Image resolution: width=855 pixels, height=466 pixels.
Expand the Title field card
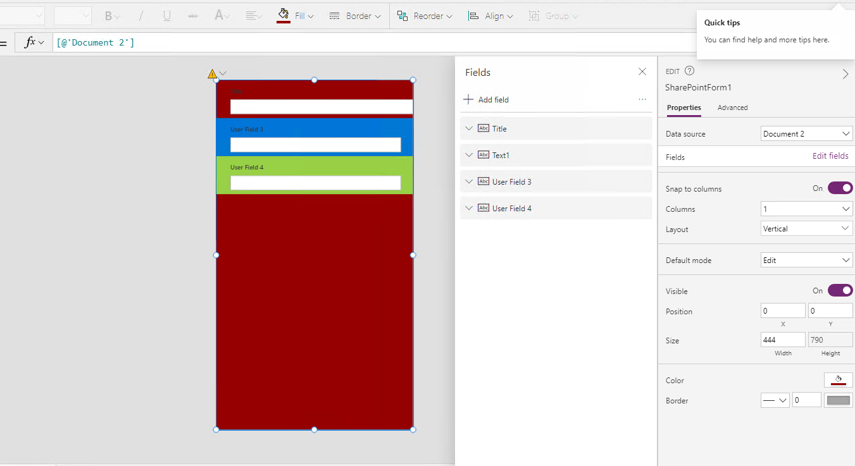pos(469,128)
